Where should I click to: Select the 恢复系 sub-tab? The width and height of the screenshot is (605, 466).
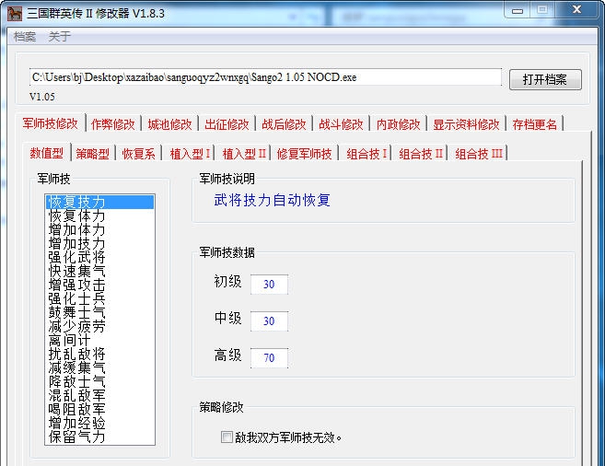138,154
